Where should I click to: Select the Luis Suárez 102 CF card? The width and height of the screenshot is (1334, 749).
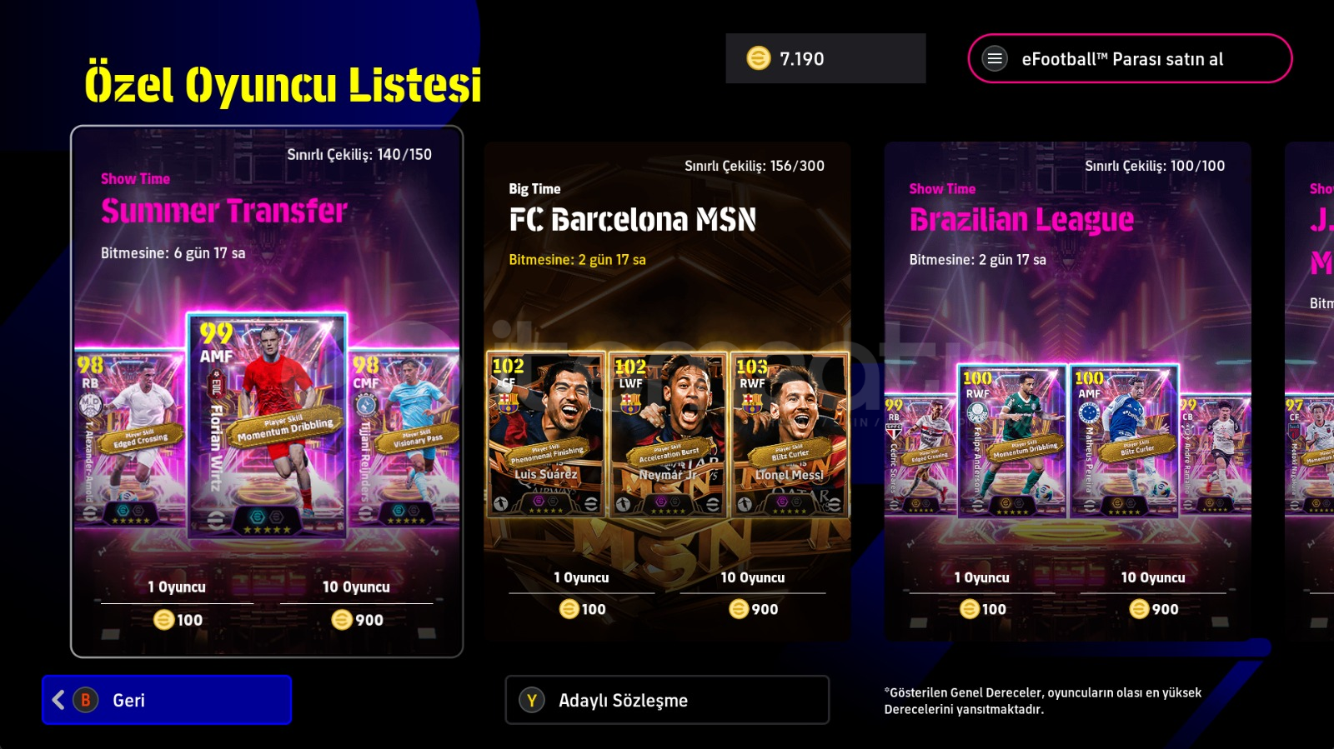[546, 435]
